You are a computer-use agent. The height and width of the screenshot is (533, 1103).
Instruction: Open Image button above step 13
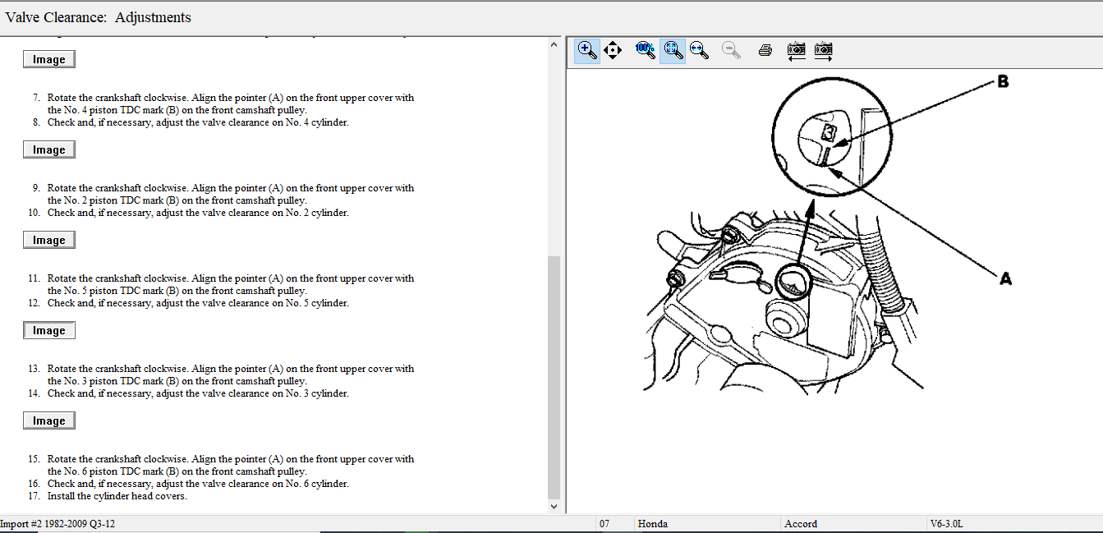coord(49,331)
